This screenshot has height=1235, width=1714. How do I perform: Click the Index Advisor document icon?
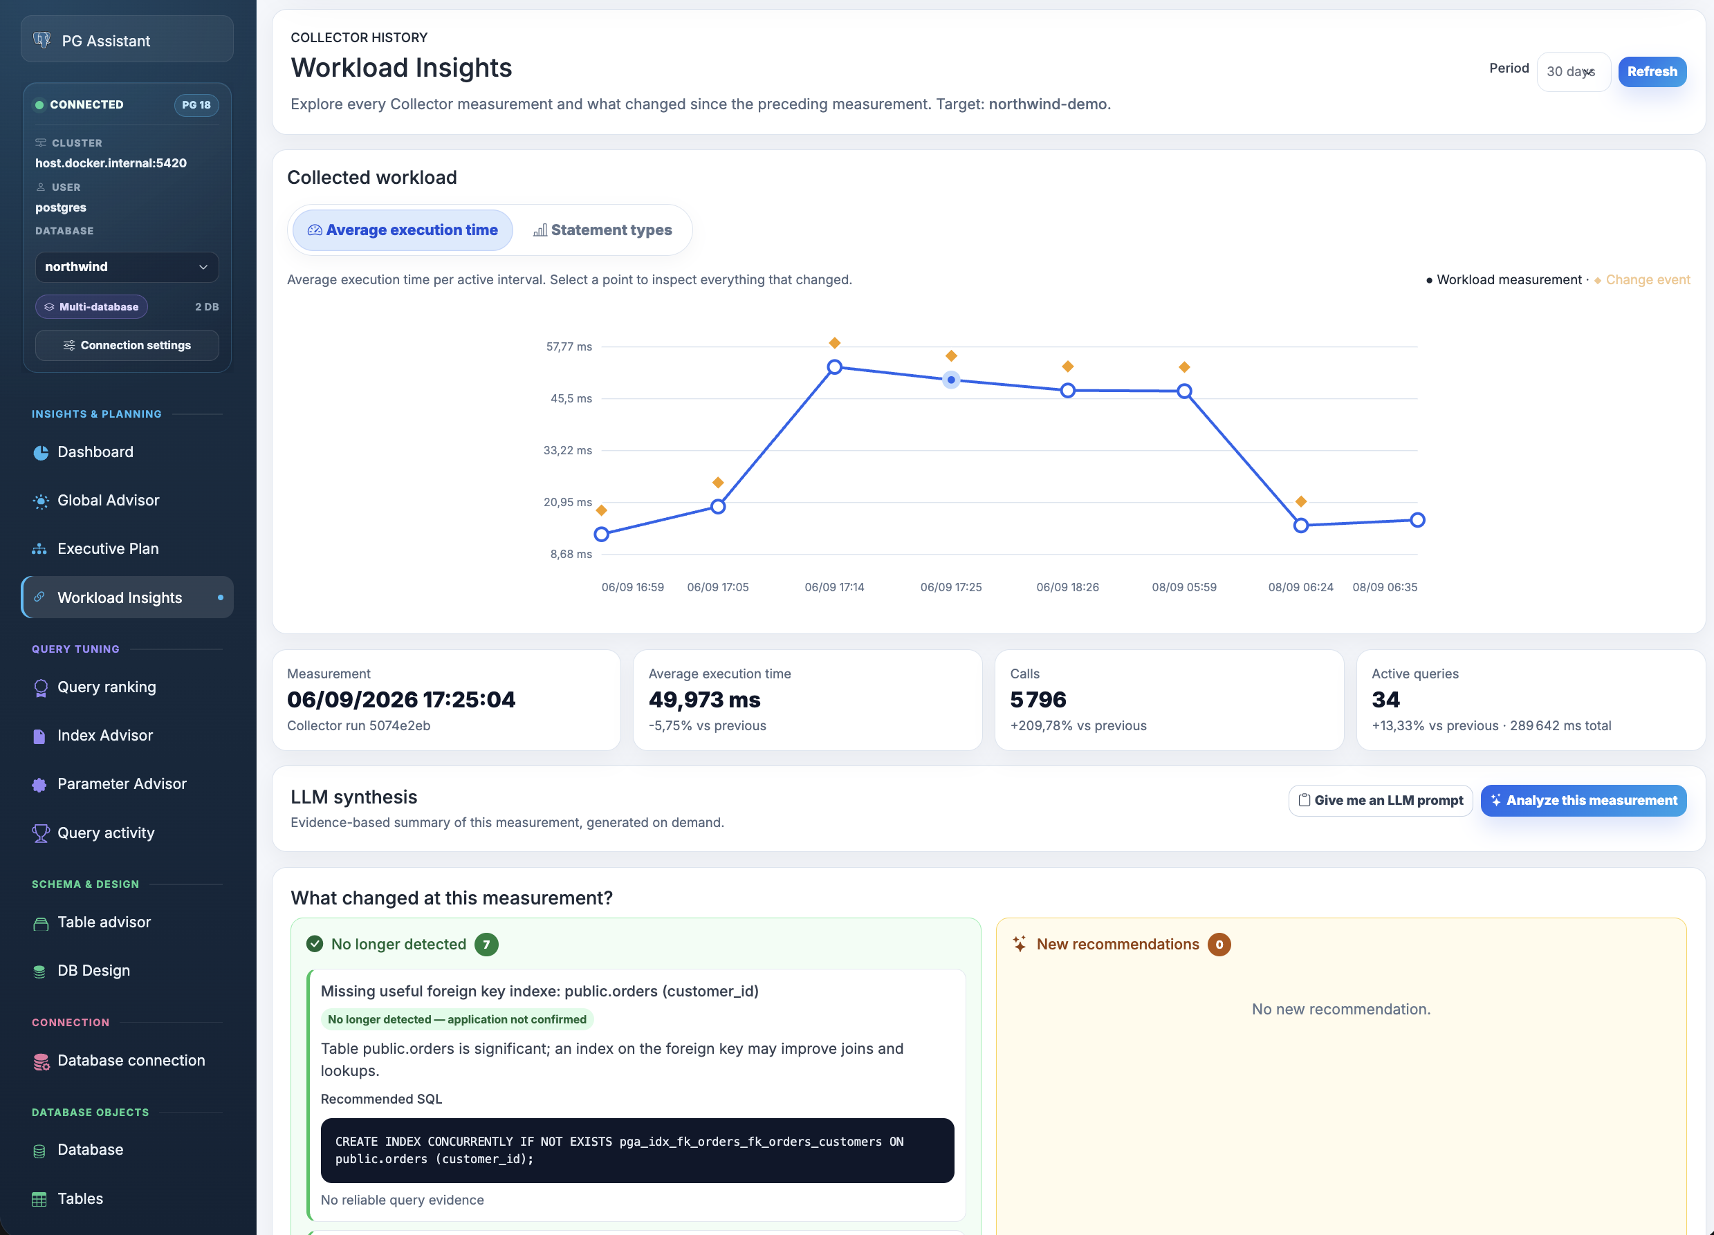tap(39, 736)
